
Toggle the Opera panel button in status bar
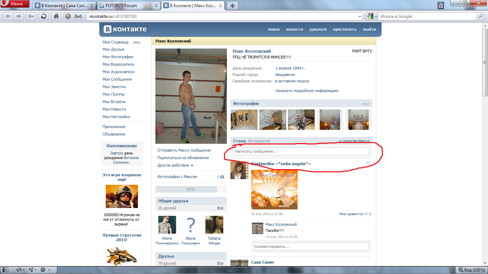[6, 270]
